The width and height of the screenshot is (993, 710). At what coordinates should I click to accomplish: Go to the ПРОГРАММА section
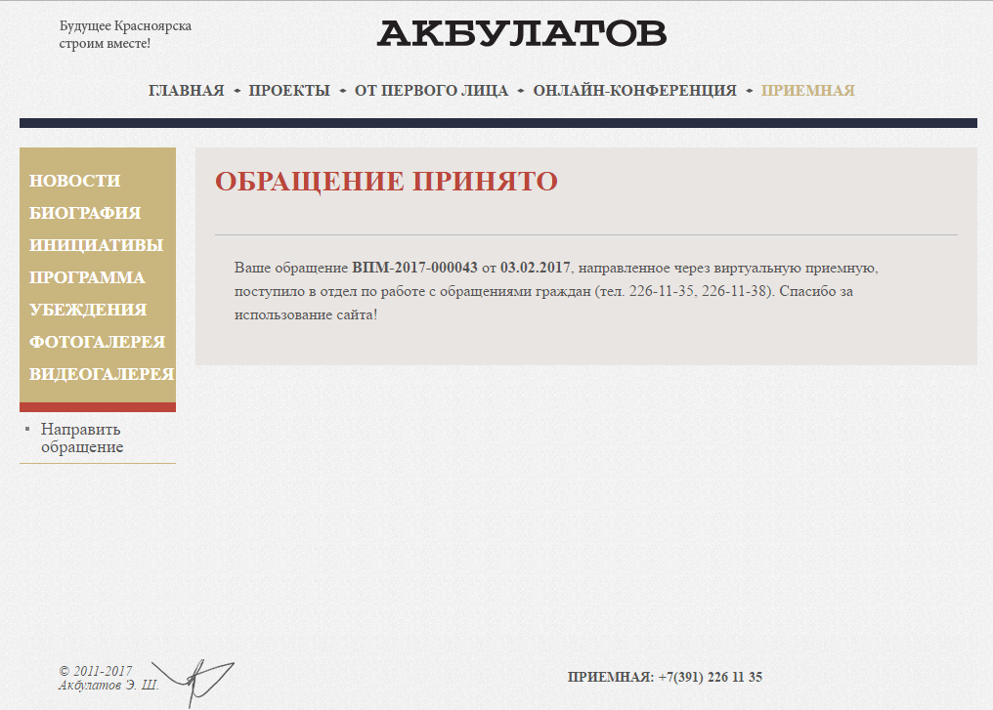87,277
